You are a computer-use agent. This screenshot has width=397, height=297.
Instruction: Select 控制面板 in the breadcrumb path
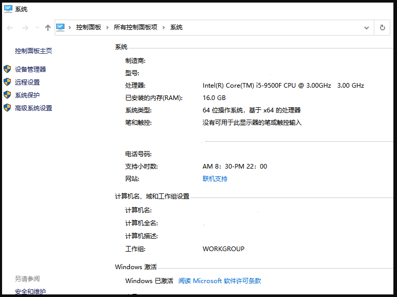click(89, 27)
